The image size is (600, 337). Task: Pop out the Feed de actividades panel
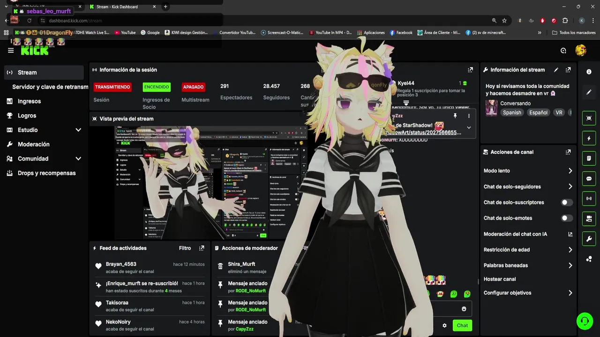pyautogui.click(x=202, y=248)
